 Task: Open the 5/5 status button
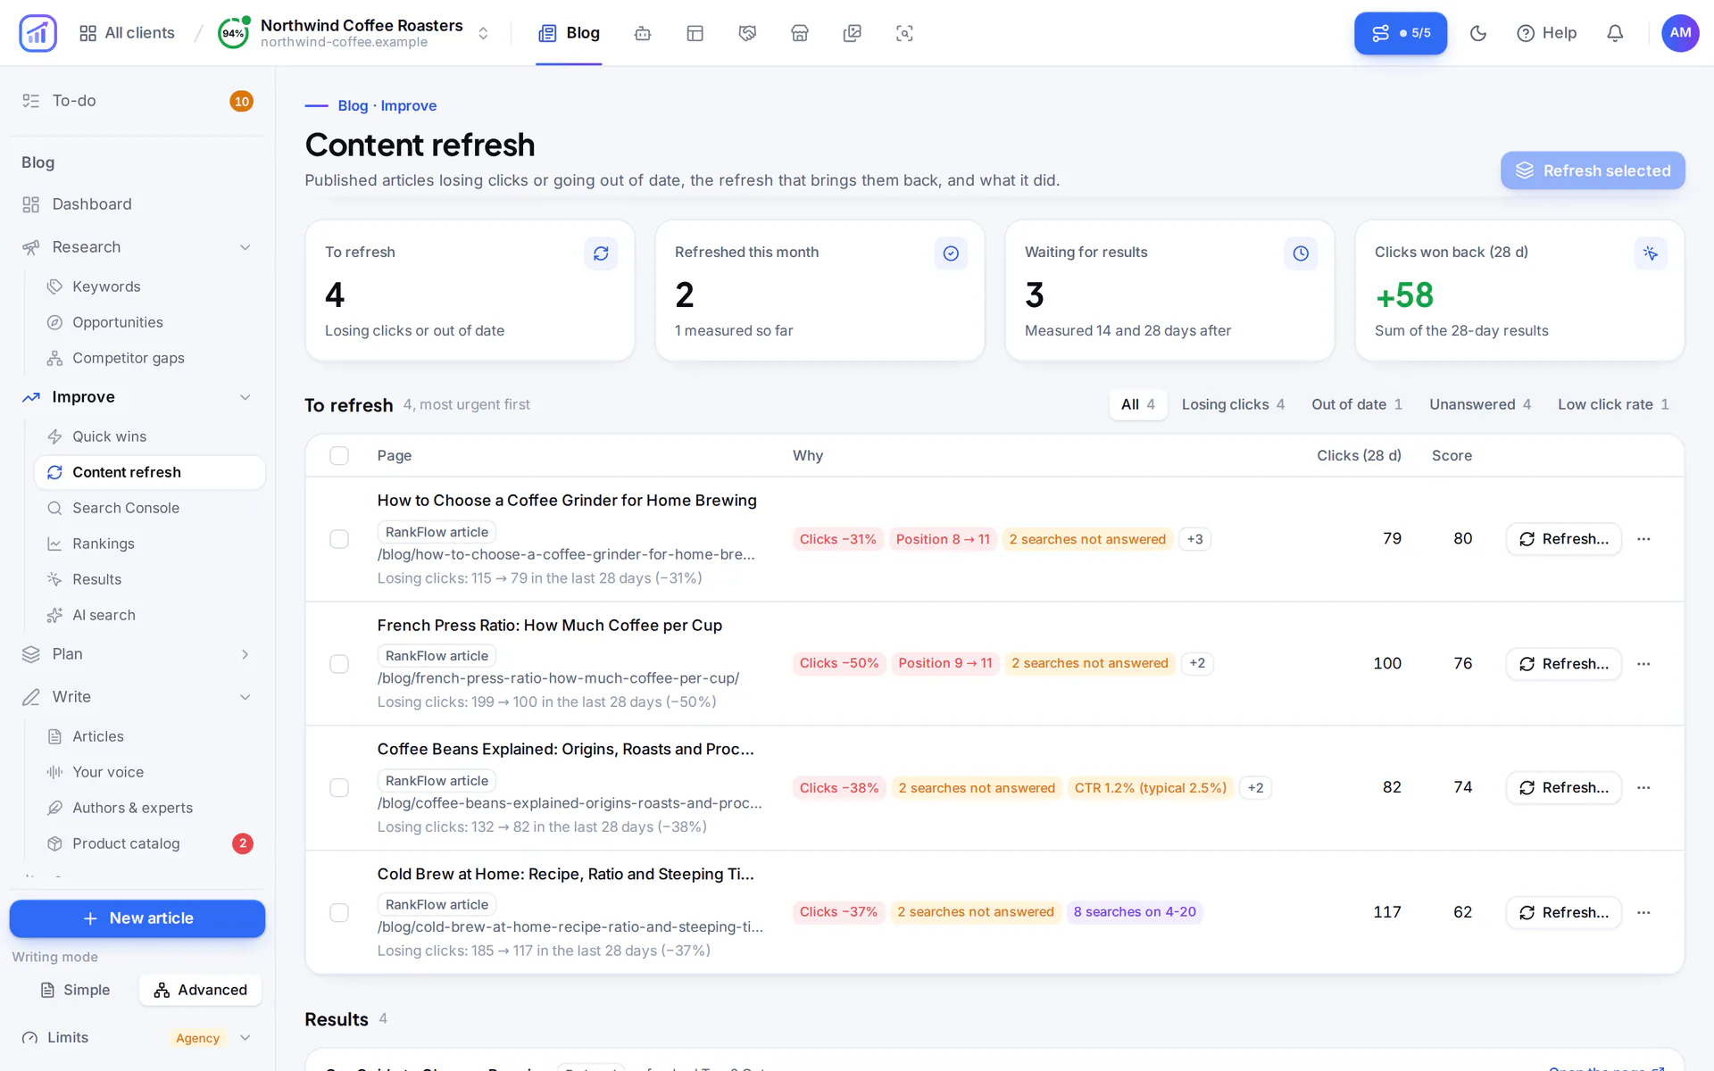1400,33
